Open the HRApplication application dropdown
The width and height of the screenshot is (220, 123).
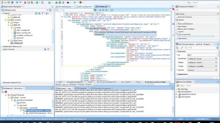pos(47,10)
